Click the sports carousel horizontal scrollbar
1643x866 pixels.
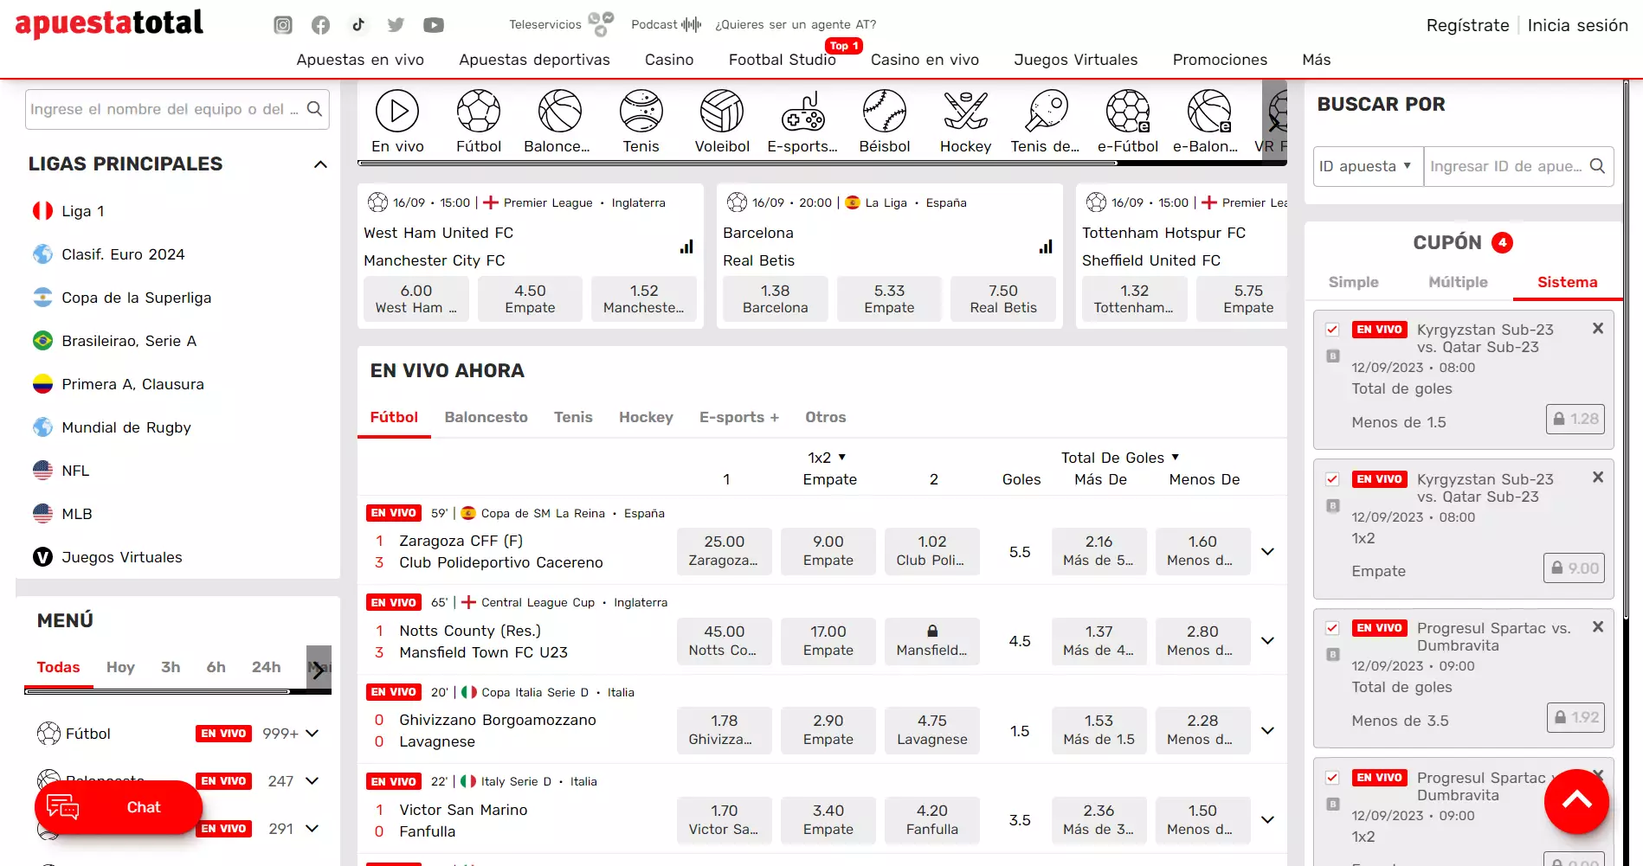click(x=779, y=163)
